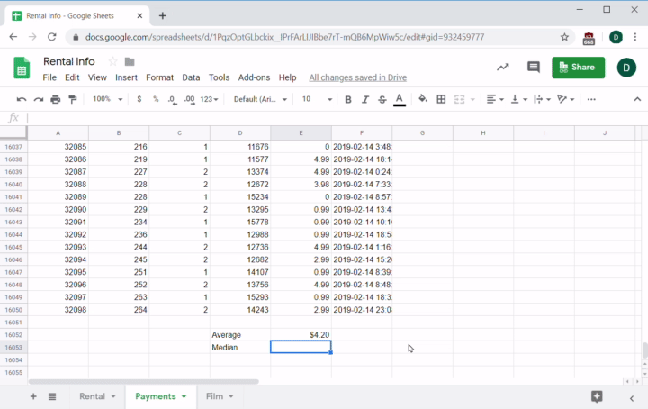648x409 pixels.
Task: Open the Borders tool
Action: 443,99
